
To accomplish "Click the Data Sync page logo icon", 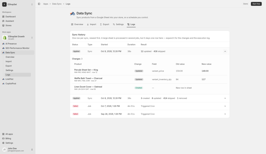I will coord(72,13).
